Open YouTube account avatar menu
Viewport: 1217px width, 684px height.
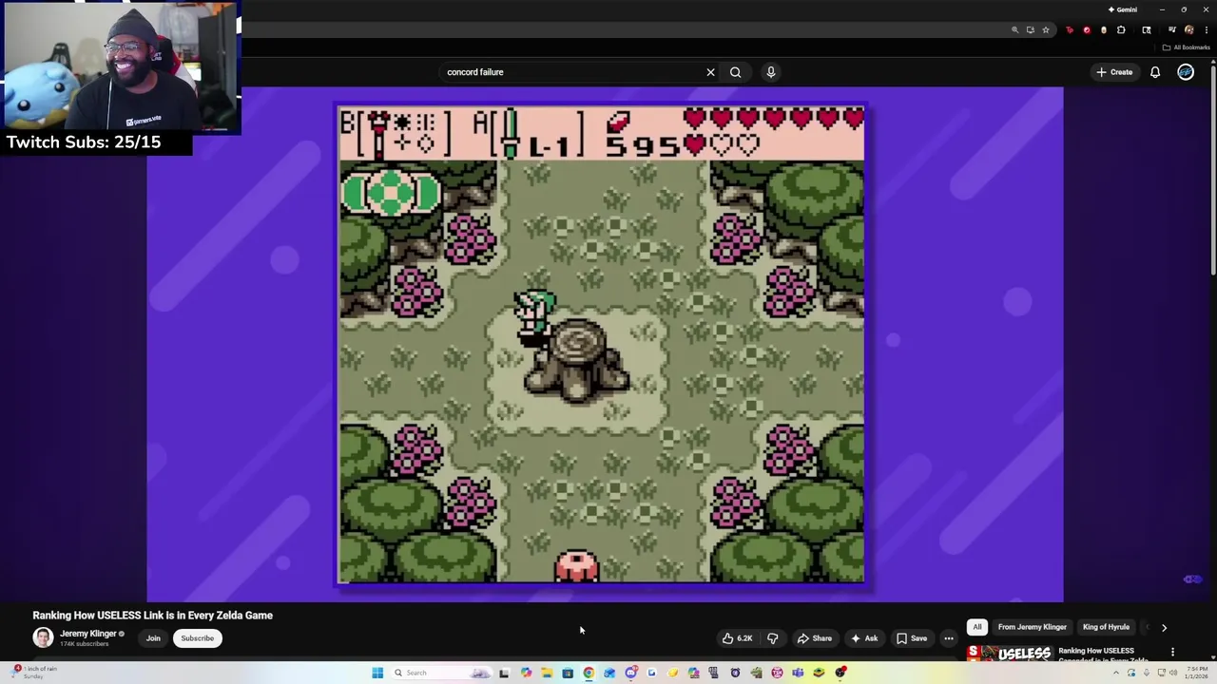1186,72
